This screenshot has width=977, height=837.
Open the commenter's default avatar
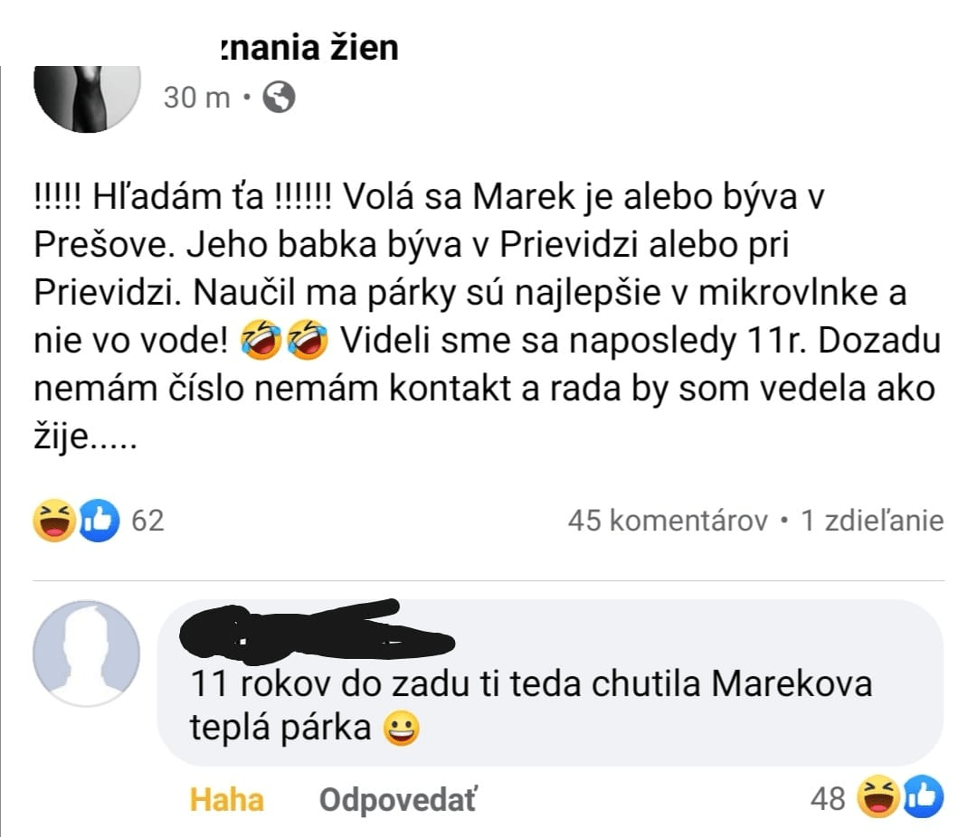[87, 653]
